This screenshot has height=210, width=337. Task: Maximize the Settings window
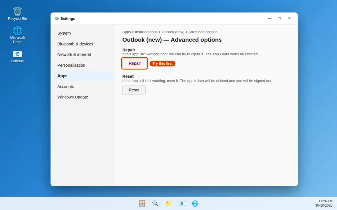pos(279,19)
